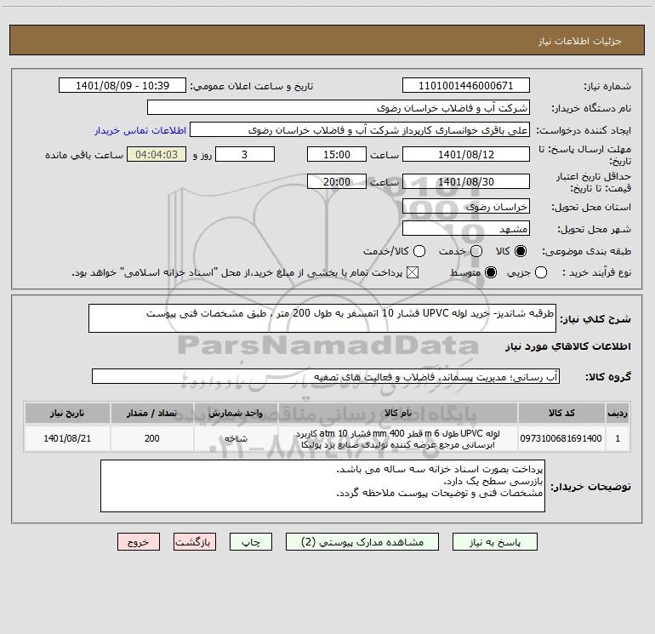Open 'اطلاعات تماس خریدار' link

(140, 130)
